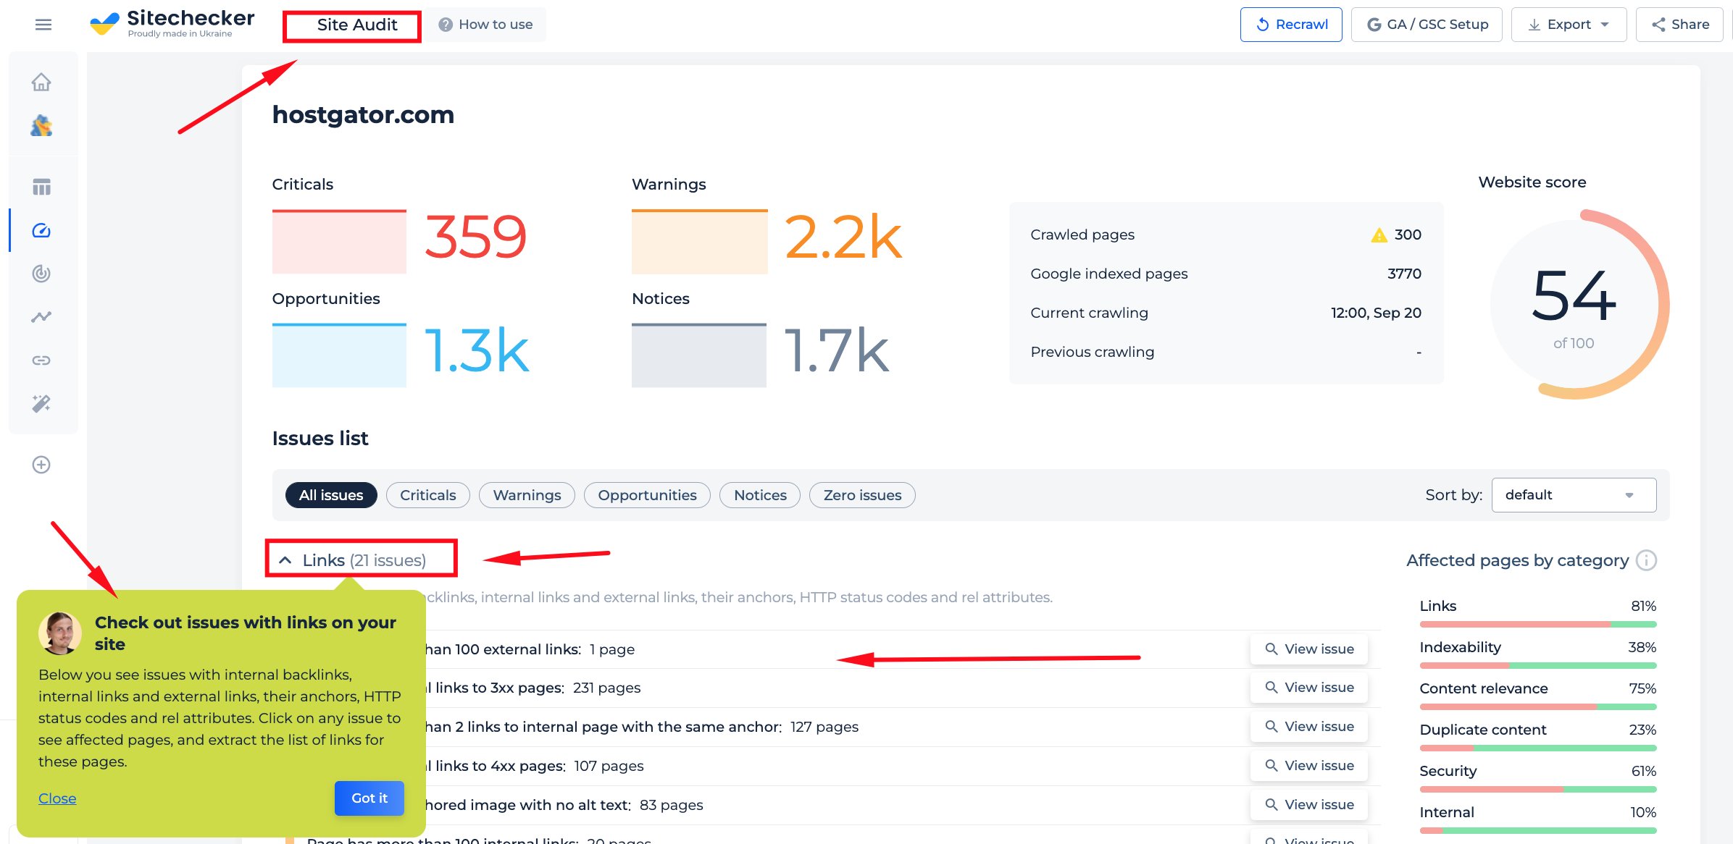
Task: View issue for image with no alt text
Action: click(x=1309, y=805)
